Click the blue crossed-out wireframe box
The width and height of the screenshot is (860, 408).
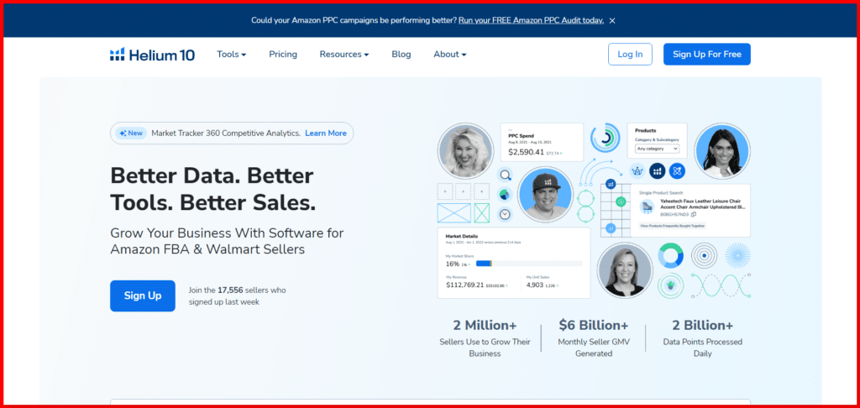[454, 212]
